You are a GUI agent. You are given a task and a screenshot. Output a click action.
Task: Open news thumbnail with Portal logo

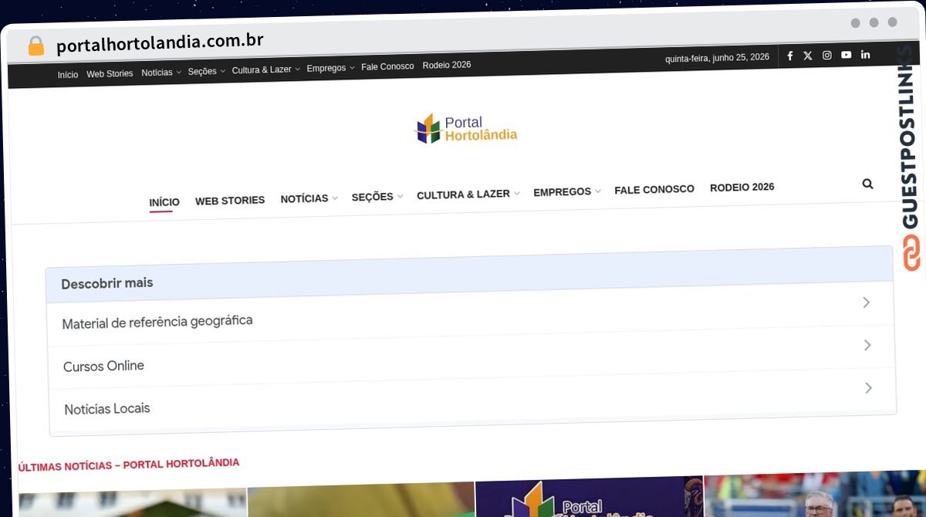pos(589,497)
